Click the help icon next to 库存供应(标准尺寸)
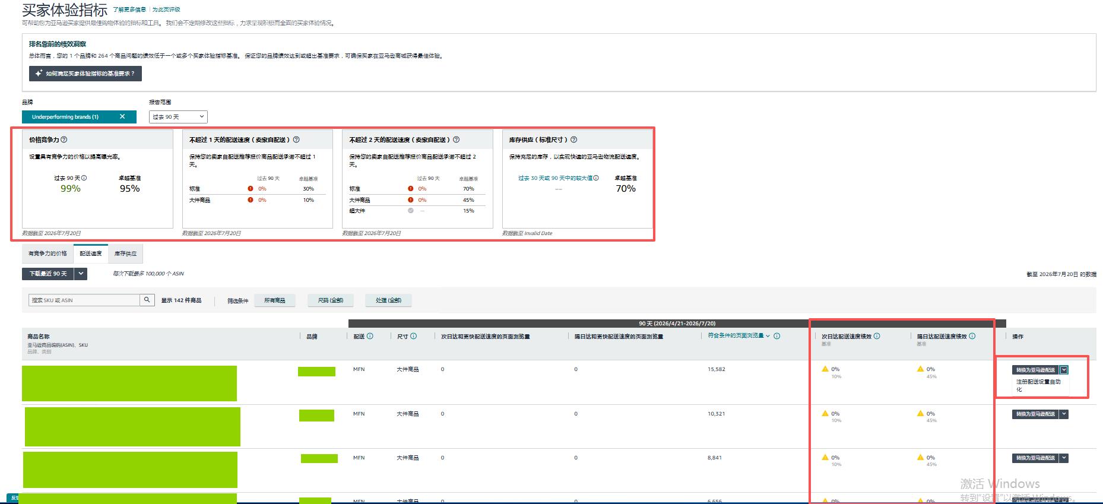The width and height of the screenshot is (1103, 504). 574,140
